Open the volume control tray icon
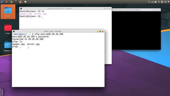The width and height of the screenshot is (170, 96). tap(165, 2)
